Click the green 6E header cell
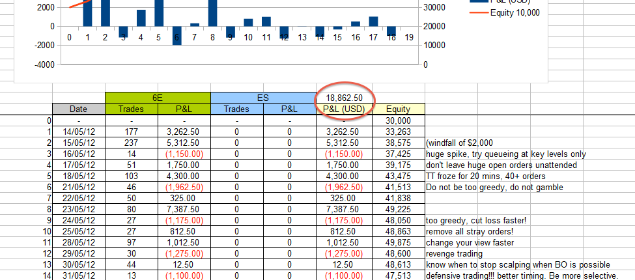635x280 pixels. point(157,98)
